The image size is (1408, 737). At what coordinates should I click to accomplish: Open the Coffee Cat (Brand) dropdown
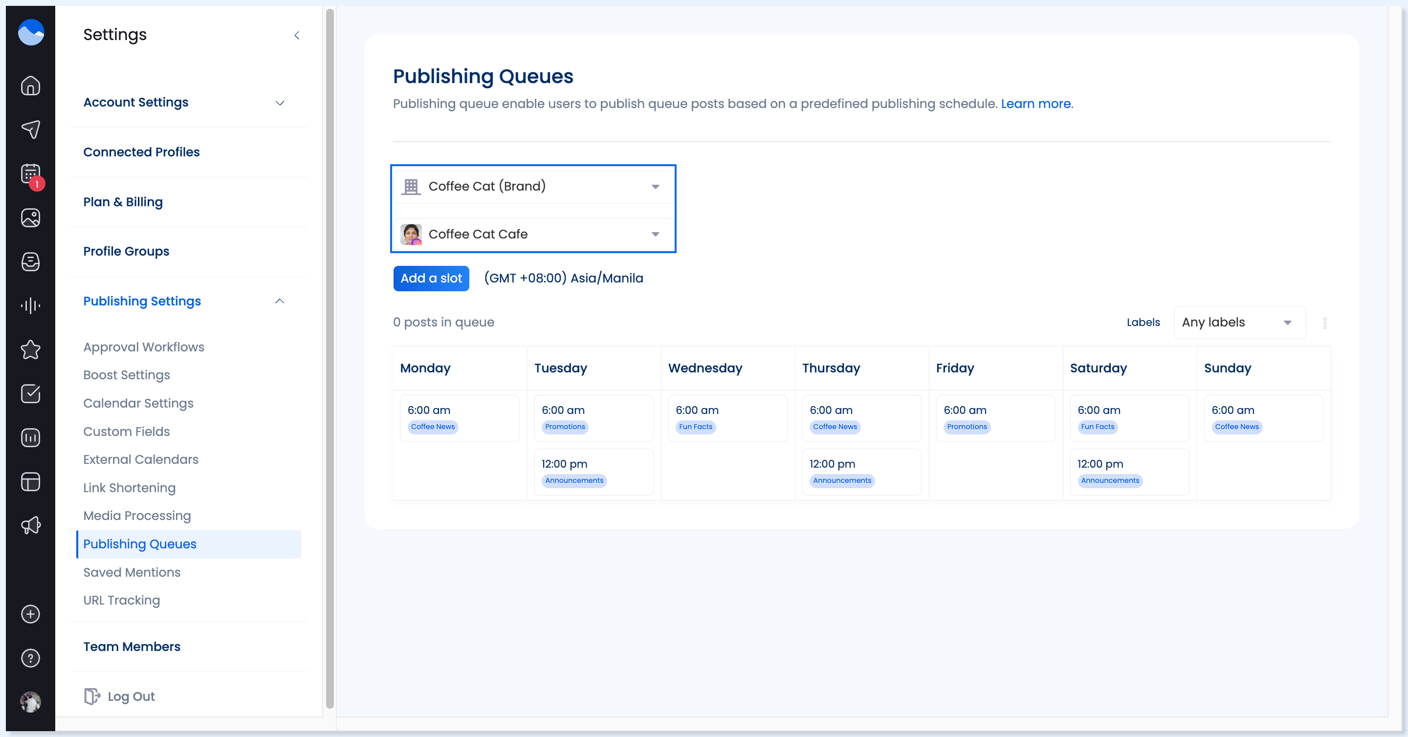533,186
